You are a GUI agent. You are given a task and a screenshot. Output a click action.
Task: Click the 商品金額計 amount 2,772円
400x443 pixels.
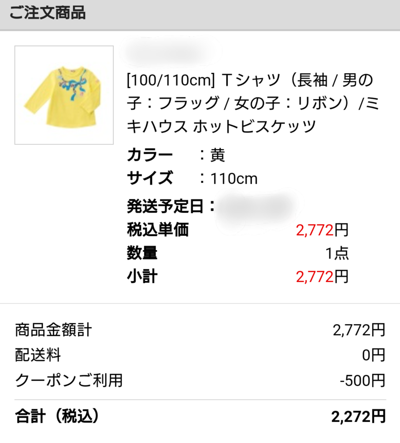coord(359,330)
